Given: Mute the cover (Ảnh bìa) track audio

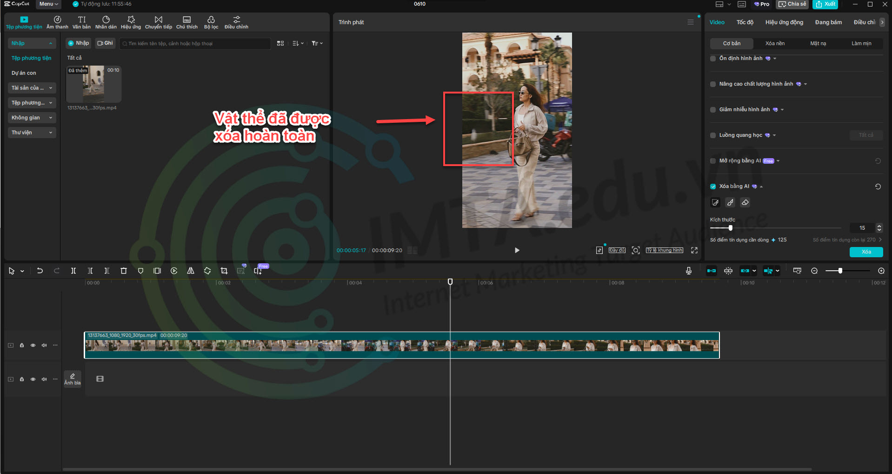Looking at the screenshot, I should pyautogui.click(x=44, y=379).
